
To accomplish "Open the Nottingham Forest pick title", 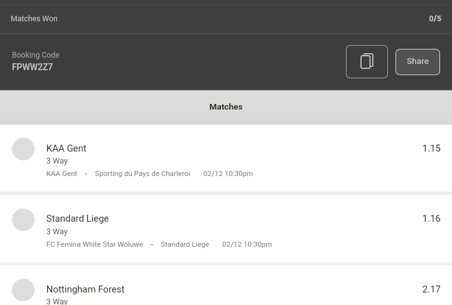I will [x=85, y=289].
